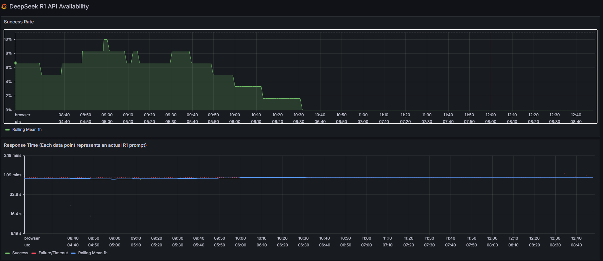Toggle the Rolling Mean 1h series in the Success Rate legend
Screen dimensions: 603x261
(x=27, y=130)
